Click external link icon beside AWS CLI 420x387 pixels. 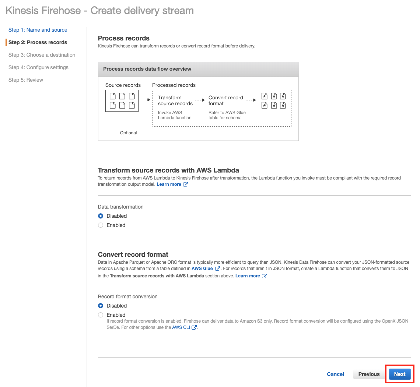[x=194, y=327]
